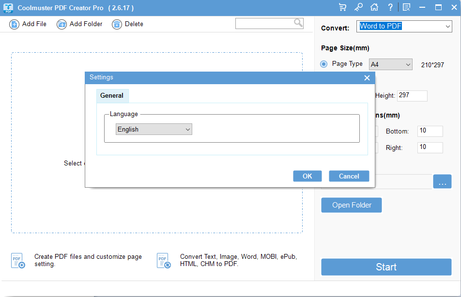Click the Delete label in toolbar
The height and width of the screenshot is (297, 461).
(x=134, y=24)
